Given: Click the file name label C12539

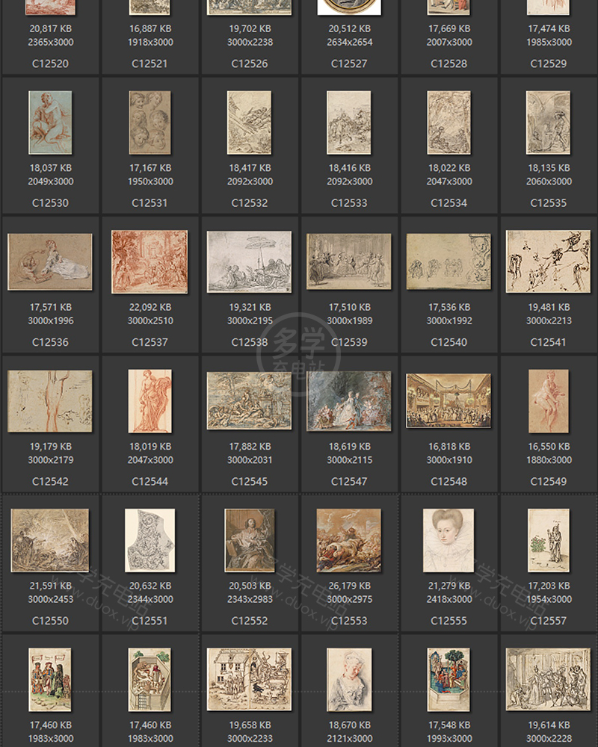Looking at the screenshot, I should point(349,342).
